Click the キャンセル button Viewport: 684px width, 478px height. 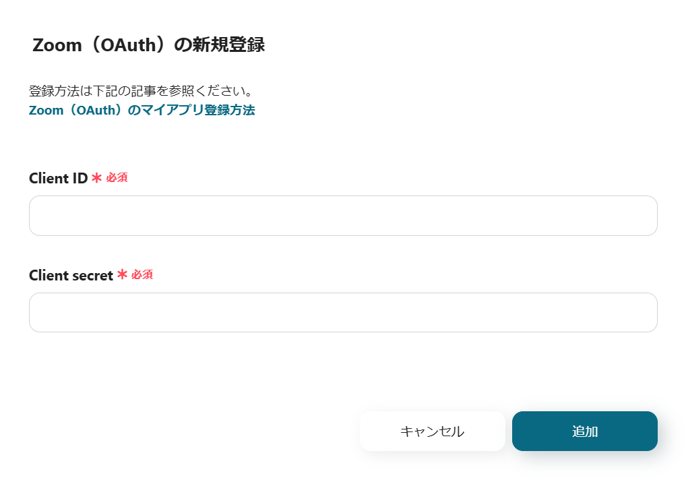point(432,431)
